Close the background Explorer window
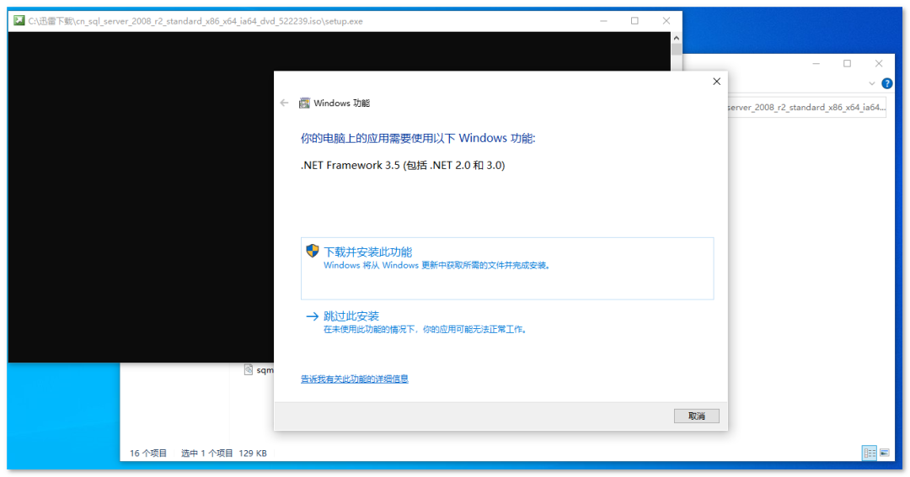Image resolution: width=910 pixels, height=477 pixels. [x=879, y=63]
